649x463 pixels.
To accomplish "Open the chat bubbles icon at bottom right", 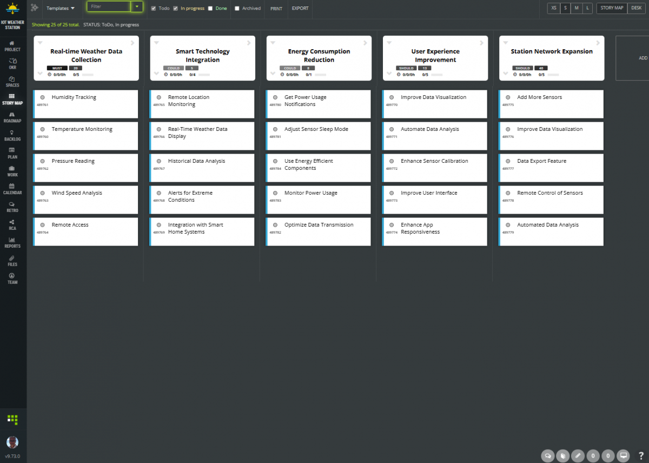I will click(x=547, y=456).
